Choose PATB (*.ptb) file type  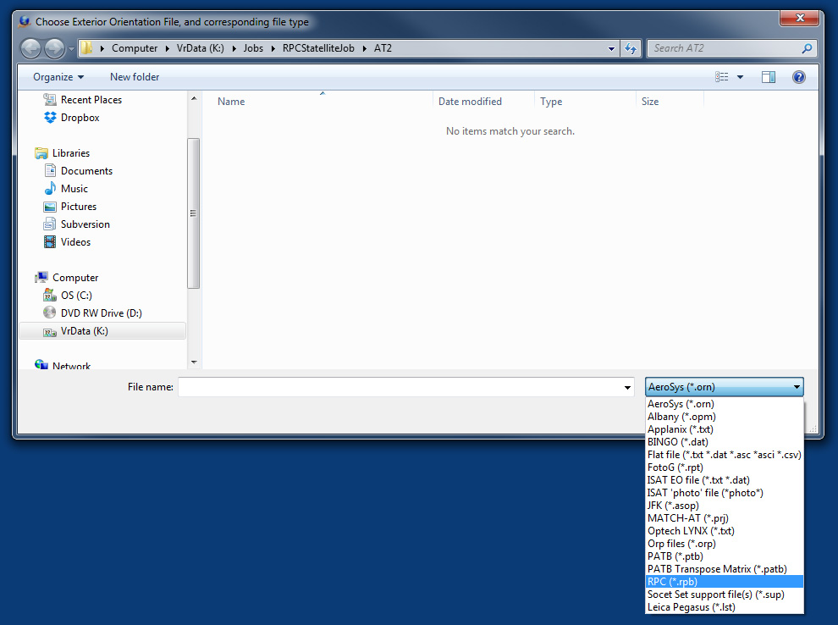(x=725, y=556)
